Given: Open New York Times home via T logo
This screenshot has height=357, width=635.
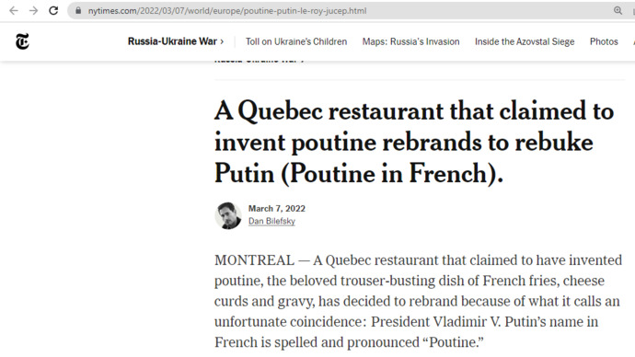Looking at the screenshot, I should click(x=22, y=41).
